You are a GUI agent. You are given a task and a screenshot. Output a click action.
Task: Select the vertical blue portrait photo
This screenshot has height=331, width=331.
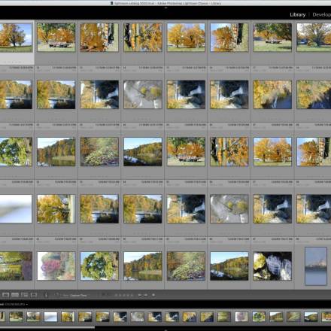point(316,266)
